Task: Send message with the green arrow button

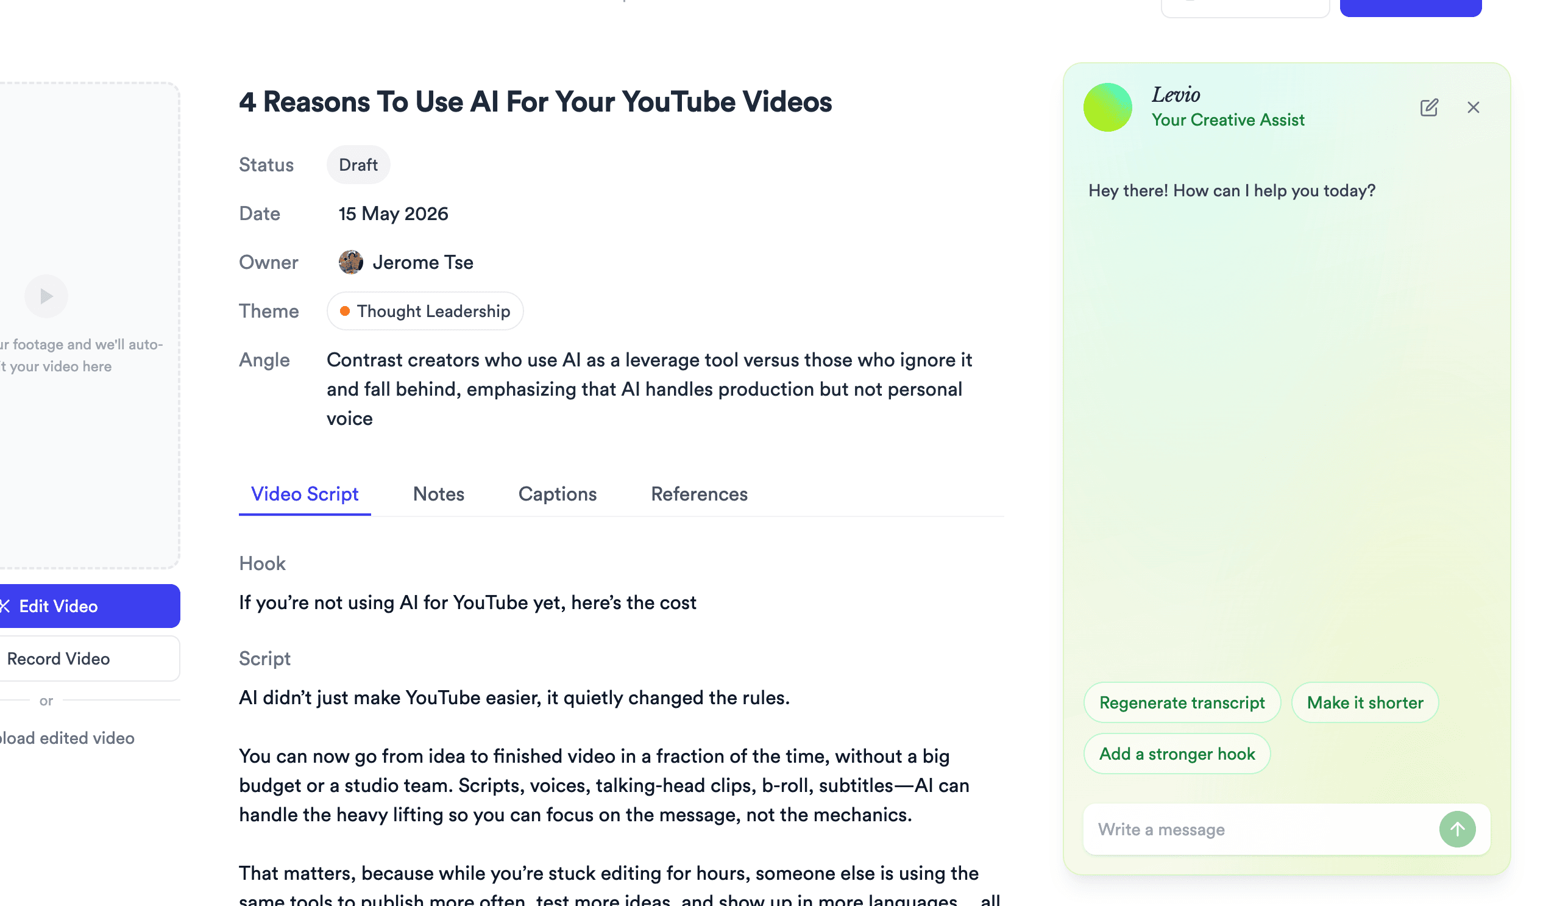Action: click(1456, 829)
